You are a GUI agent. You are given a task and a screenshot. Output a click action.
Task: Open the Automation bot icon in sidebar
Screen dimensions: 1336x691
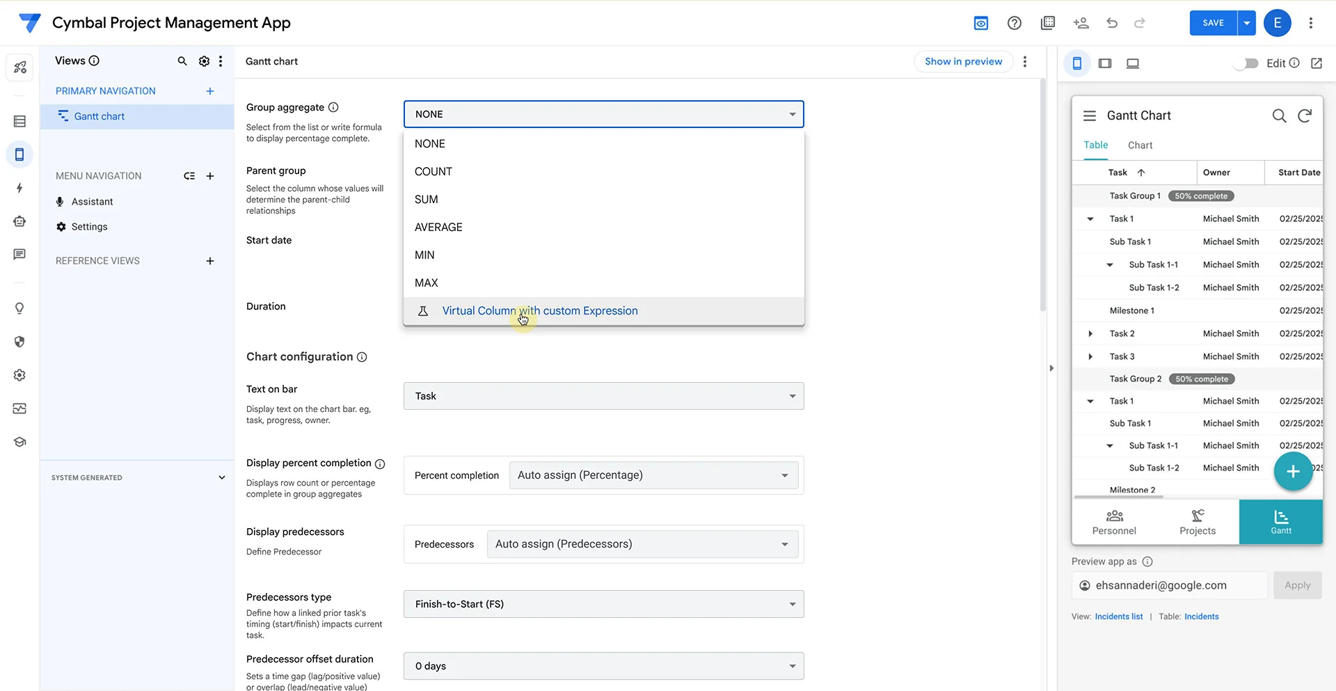click(19, 221)
